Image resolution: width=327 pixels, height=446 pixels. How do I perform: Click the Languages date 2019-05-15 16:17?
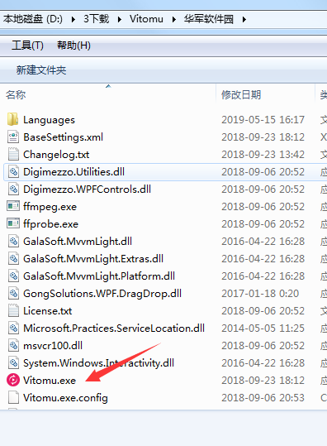(x=263, y=120)
